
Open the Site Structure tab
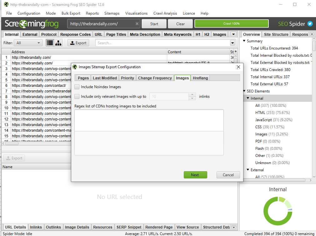pyautogui.click(x=276, y=34)
